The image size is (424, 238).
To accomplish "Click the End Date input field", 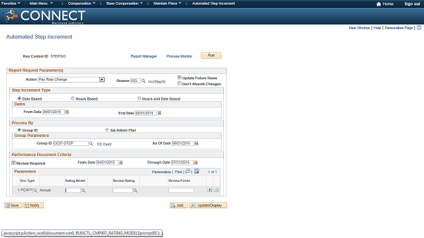I will tap(146, 113).
